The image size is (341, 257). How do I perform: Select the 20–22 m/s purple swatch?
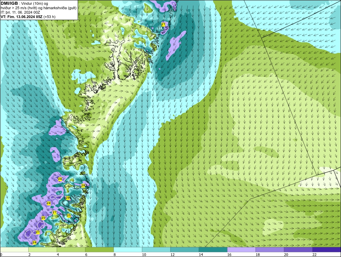pos(298,249)
